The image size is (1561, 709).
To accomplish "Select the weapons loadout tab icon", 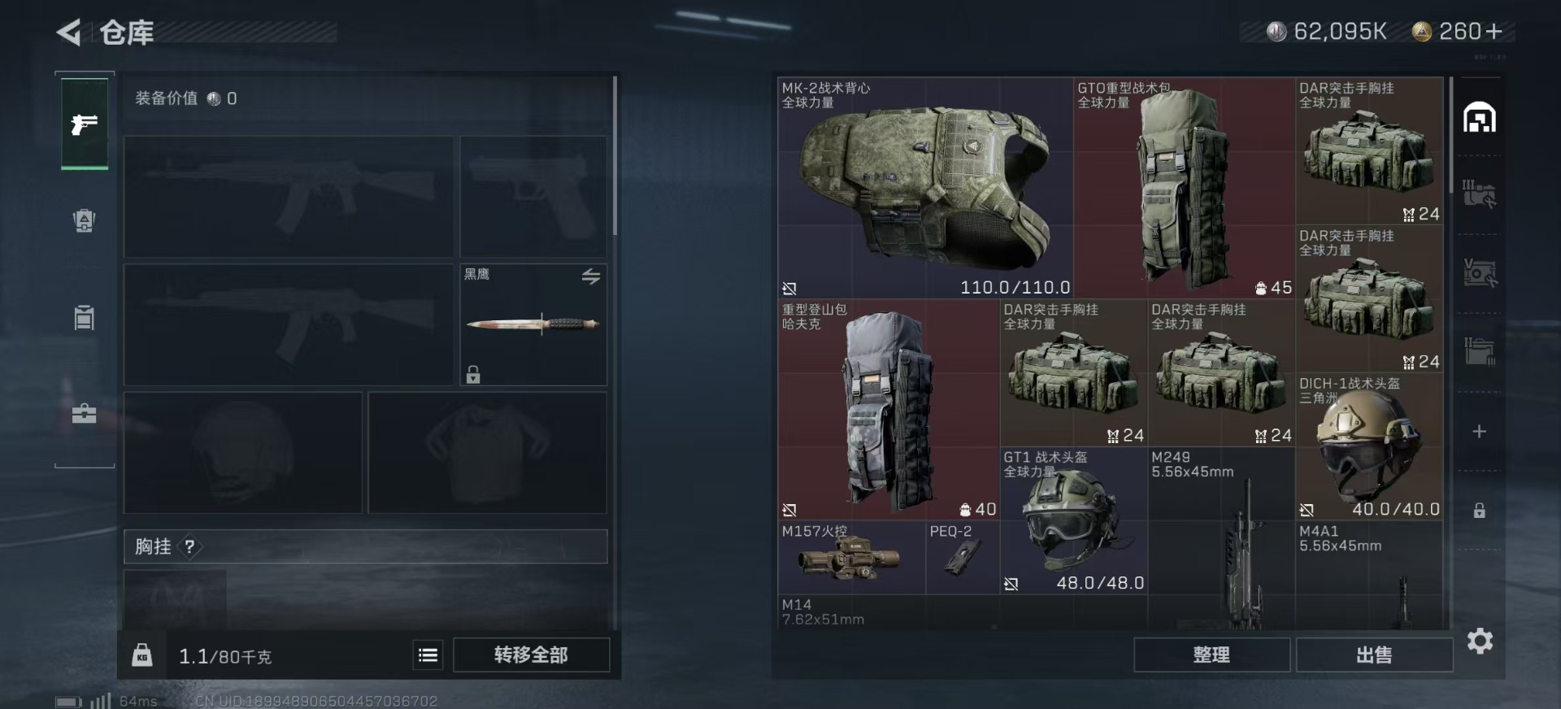I will click(x=85, y=124).
